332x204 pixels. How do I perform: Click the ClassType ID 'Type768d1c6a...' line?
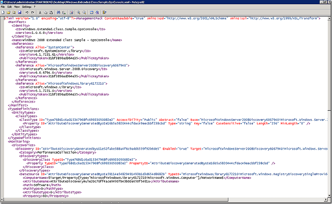click(x=173, y=120)
